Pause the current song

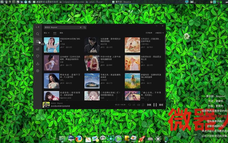[x=155, y=105]
